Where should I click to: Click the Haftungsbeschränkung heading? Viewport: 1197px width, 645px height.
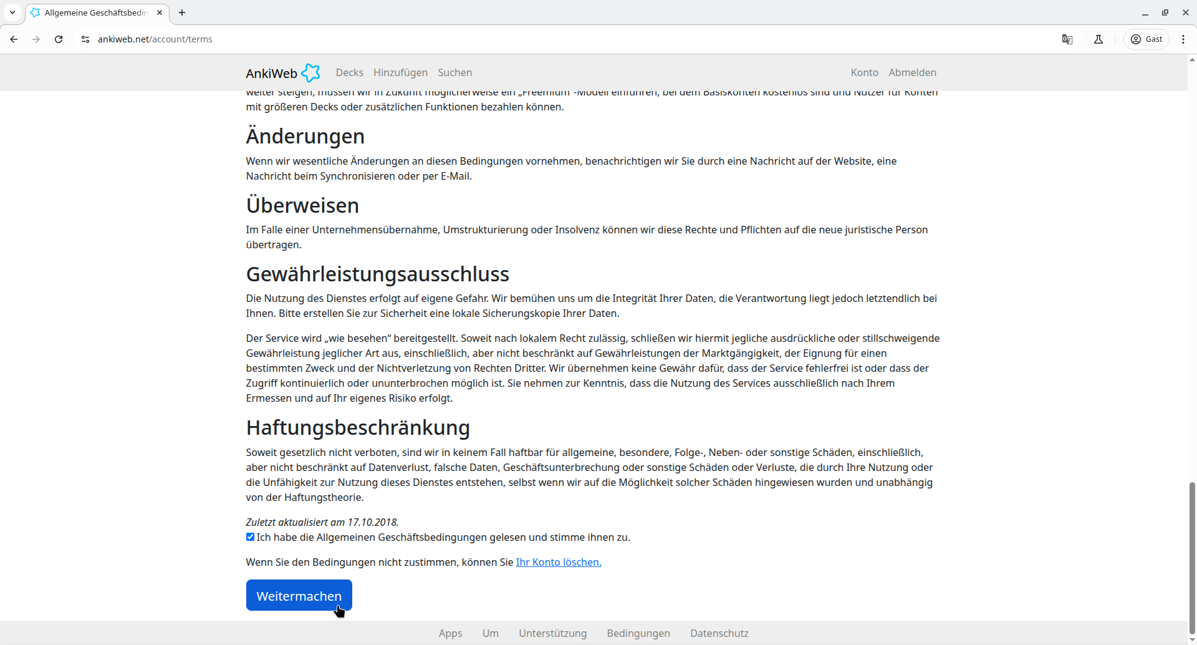tap(358, 427)
